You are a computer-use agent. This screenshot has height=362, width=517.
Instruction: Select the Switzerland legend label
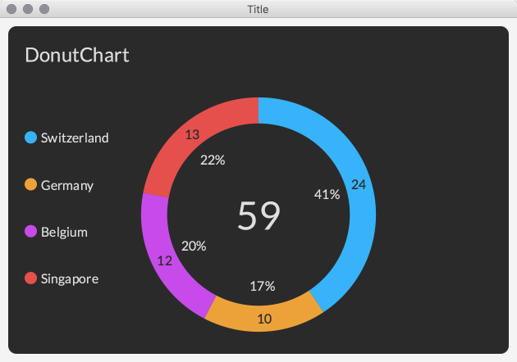coord(75,138)
